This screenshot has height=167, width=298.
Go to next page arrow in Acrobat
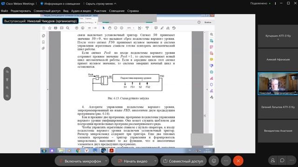83,28
